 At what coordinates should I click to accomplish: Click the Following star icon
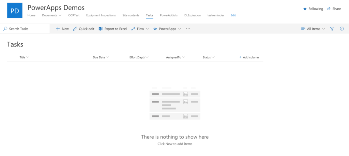(x=305, y=9)
